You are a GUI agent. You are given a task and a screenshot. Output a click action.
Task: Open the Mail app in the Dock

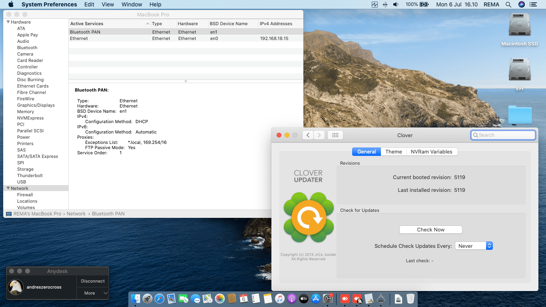[x=171, y=299]
